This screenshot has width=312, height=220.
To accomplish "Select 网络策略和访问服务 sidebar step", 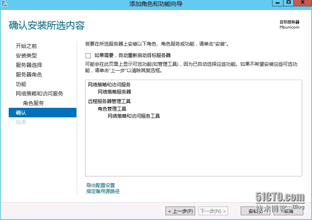I will click(x=40, y=94).
